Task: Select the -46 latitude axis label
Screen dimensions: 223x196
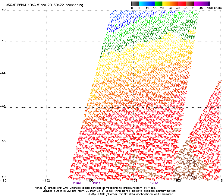Action: pos(3,106)
